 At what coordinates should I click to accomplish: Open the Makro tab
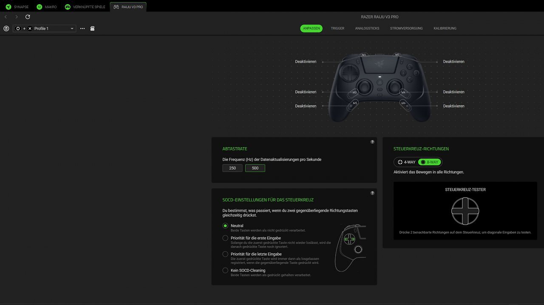point(47,7)
